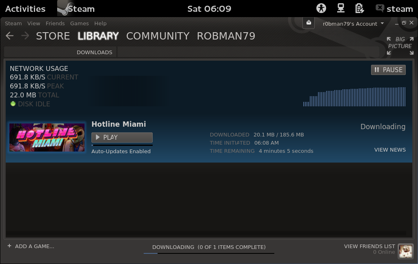The width and height of the screenshot is (418, 264).
Task: Click ADD A GAME link
Action: [x=34, y=246]
